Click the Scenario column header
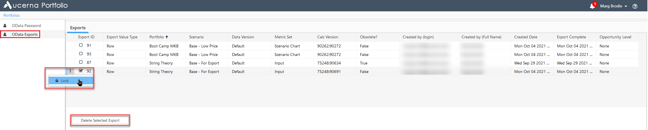 [x=196, y=37]
